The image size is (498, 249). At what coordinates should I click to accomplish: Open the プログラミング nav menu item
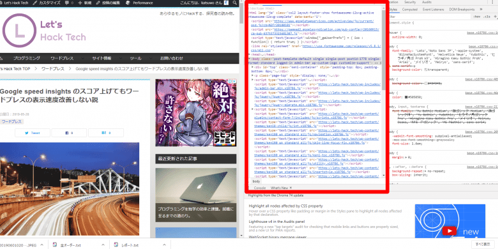tap(27, 58)
